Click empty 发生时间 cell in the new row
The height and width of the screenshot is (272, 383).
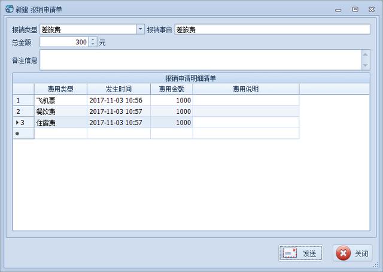click(x=118, y=134)
